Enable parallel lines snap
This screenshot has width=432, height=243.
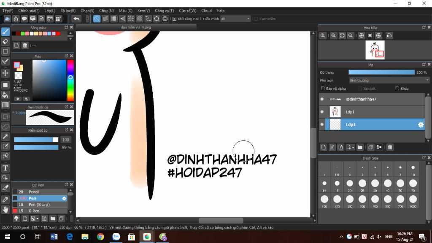(105, 19)
